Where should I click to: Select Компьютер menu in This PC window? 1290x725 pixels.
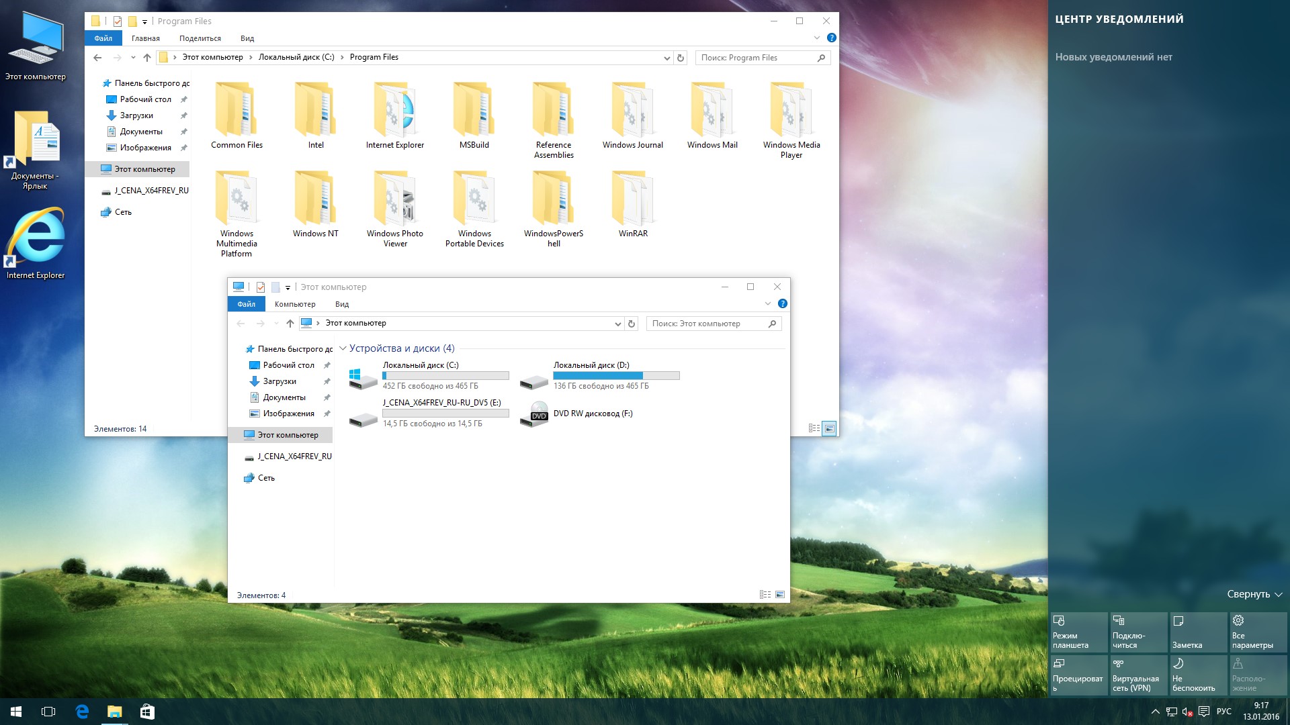tap(295, 303)
